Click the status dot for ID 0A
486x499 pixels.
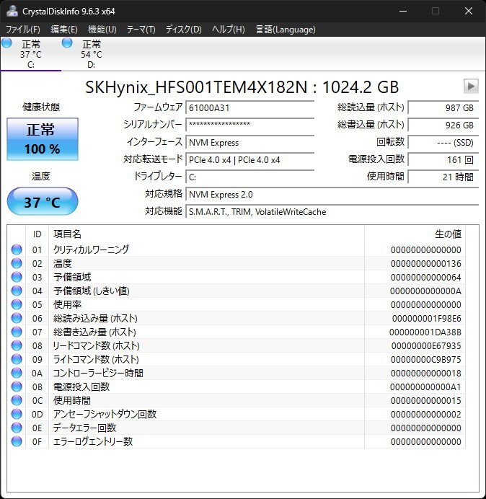click(17, 373)
